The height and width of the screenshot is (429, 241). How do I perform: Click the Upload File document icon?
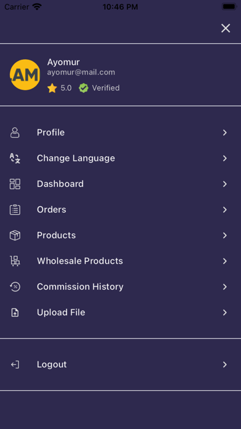pos(15,313)
